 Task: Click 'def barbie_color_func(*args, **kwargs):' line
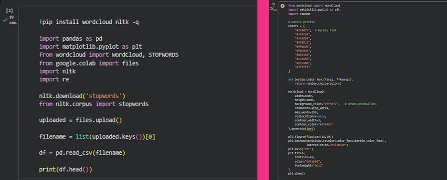click(320, 79)
